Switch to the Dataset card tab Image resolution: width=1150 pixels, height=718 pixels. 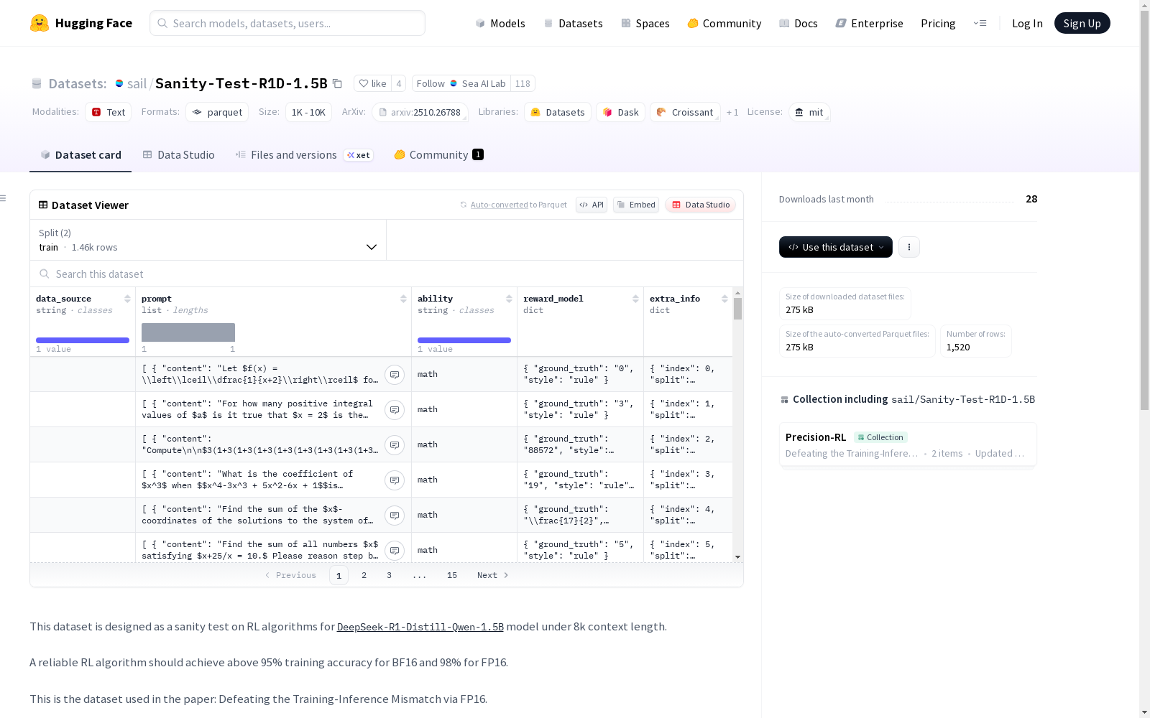[x=80, y=155]
